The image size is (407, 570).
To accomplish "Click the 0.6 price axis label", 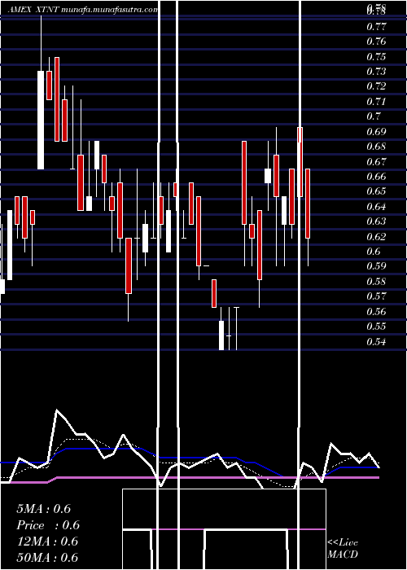I will [374, 252].
